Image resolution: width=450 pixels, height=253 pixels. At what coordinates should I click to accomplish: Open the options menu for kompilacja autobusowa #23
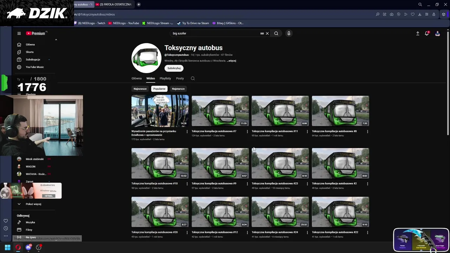coord(307,183)
